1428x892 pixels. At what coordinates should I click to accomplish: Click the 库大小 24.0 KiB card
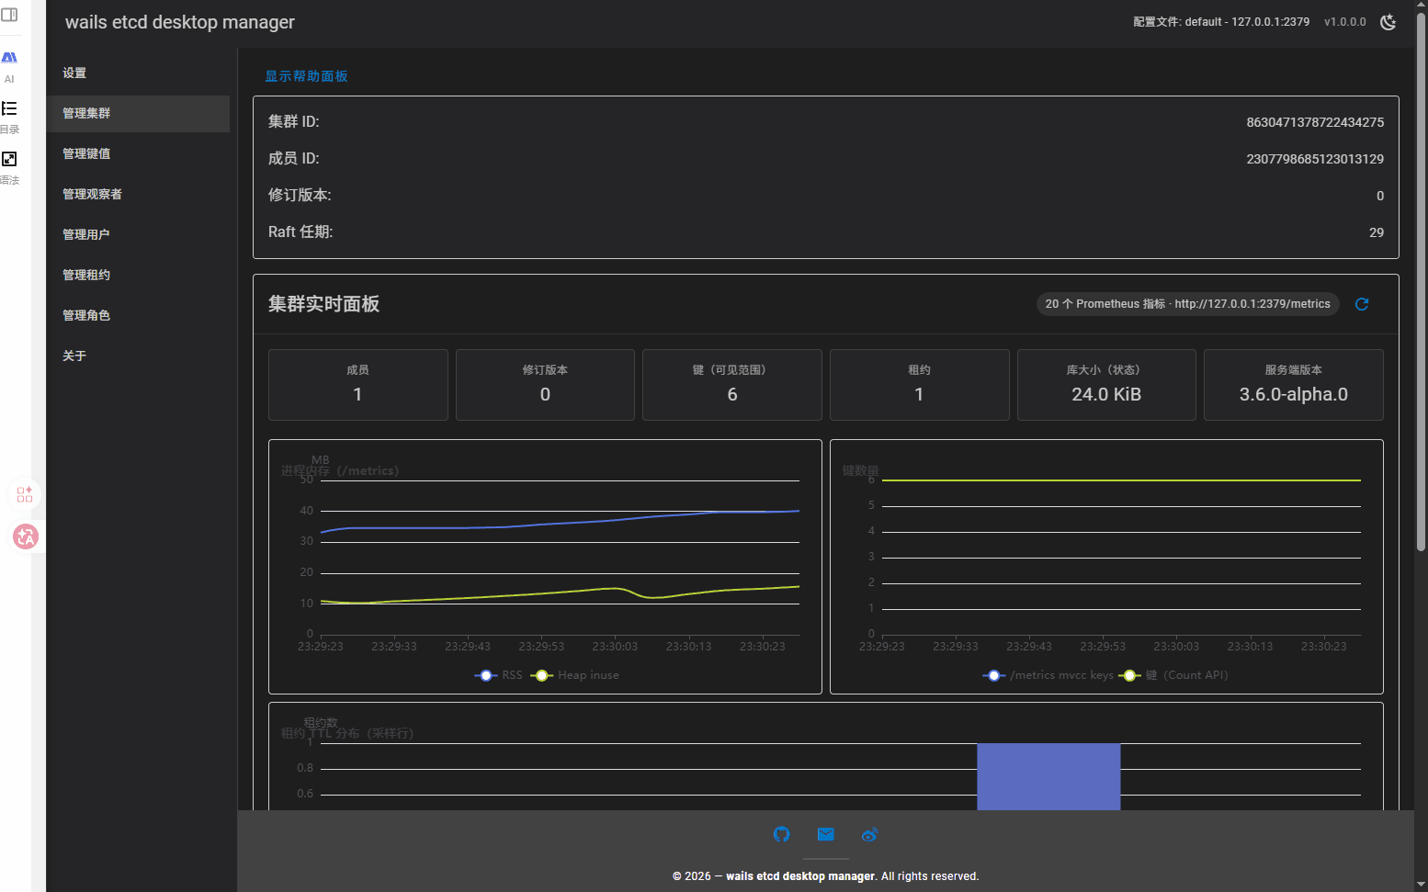(x=1106, y=385)
